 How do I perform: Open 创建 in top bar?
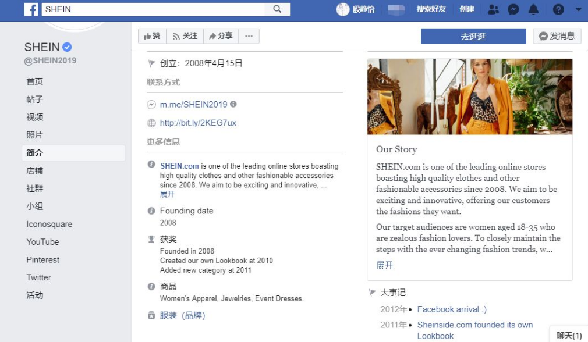(467, 9)
